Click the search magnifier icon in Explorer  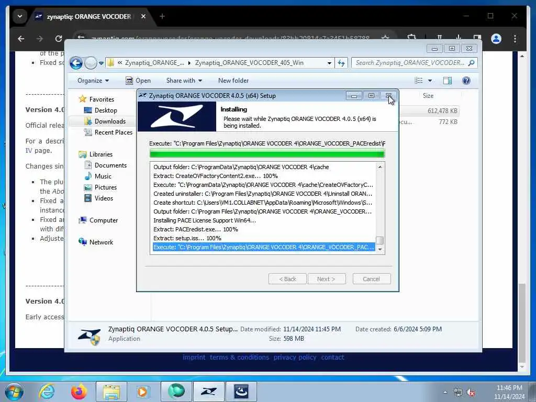(472, 63)
